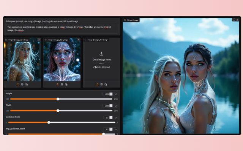Click 'Click to Upload' in image_3 slot
The width and height of the screenshot is (243, 151).
[x=101, y=67]
